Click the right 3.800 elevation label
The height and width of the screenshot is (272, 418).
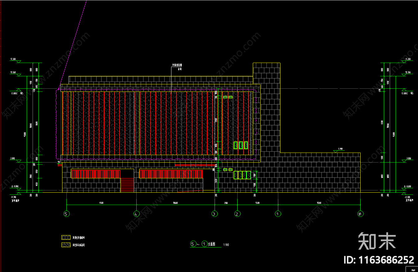pos(408,158)
